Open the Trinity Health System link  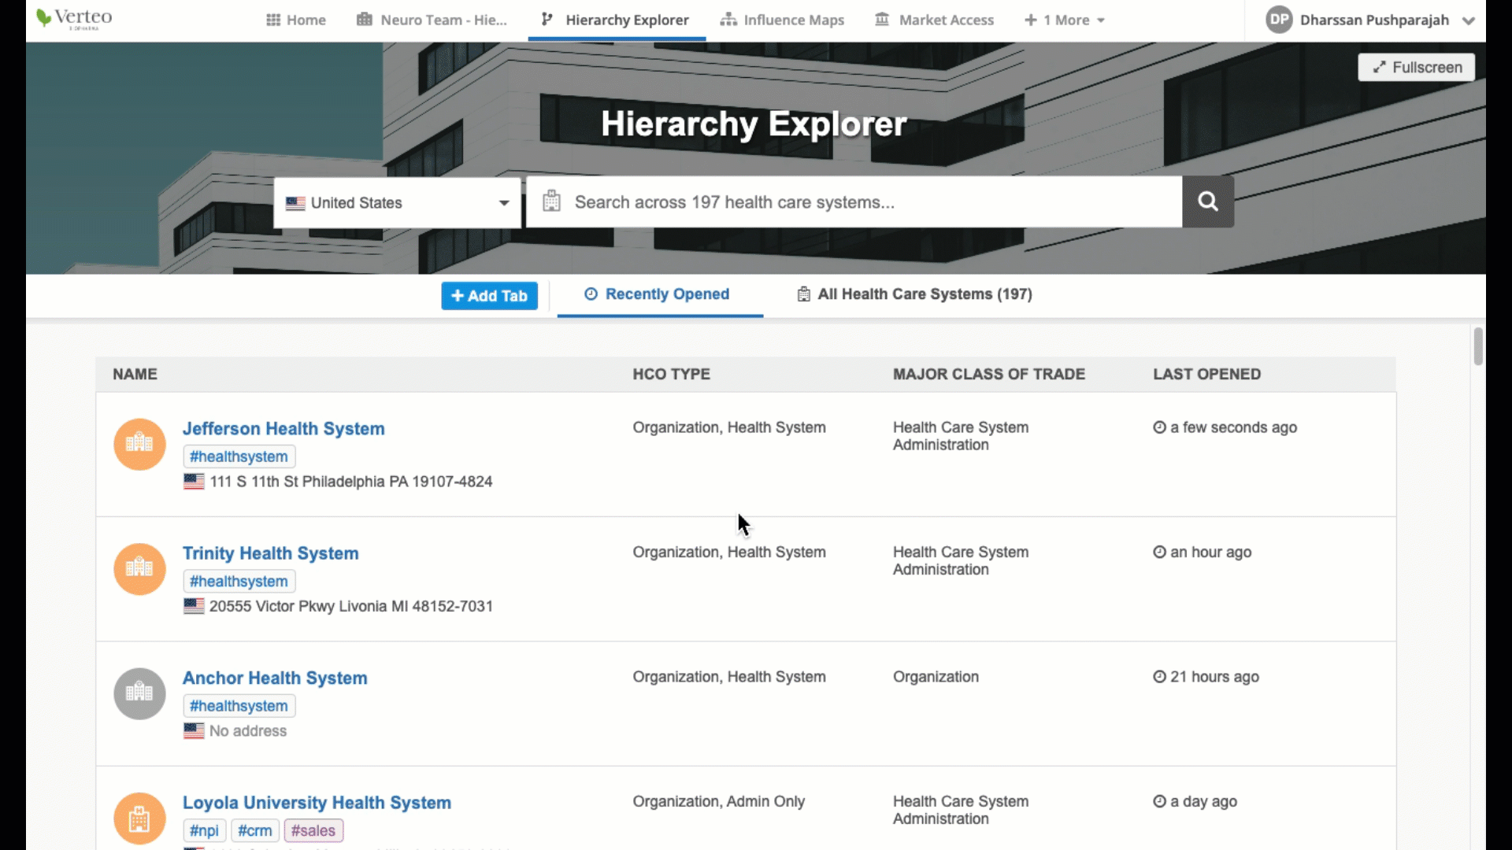coord(270,553)
